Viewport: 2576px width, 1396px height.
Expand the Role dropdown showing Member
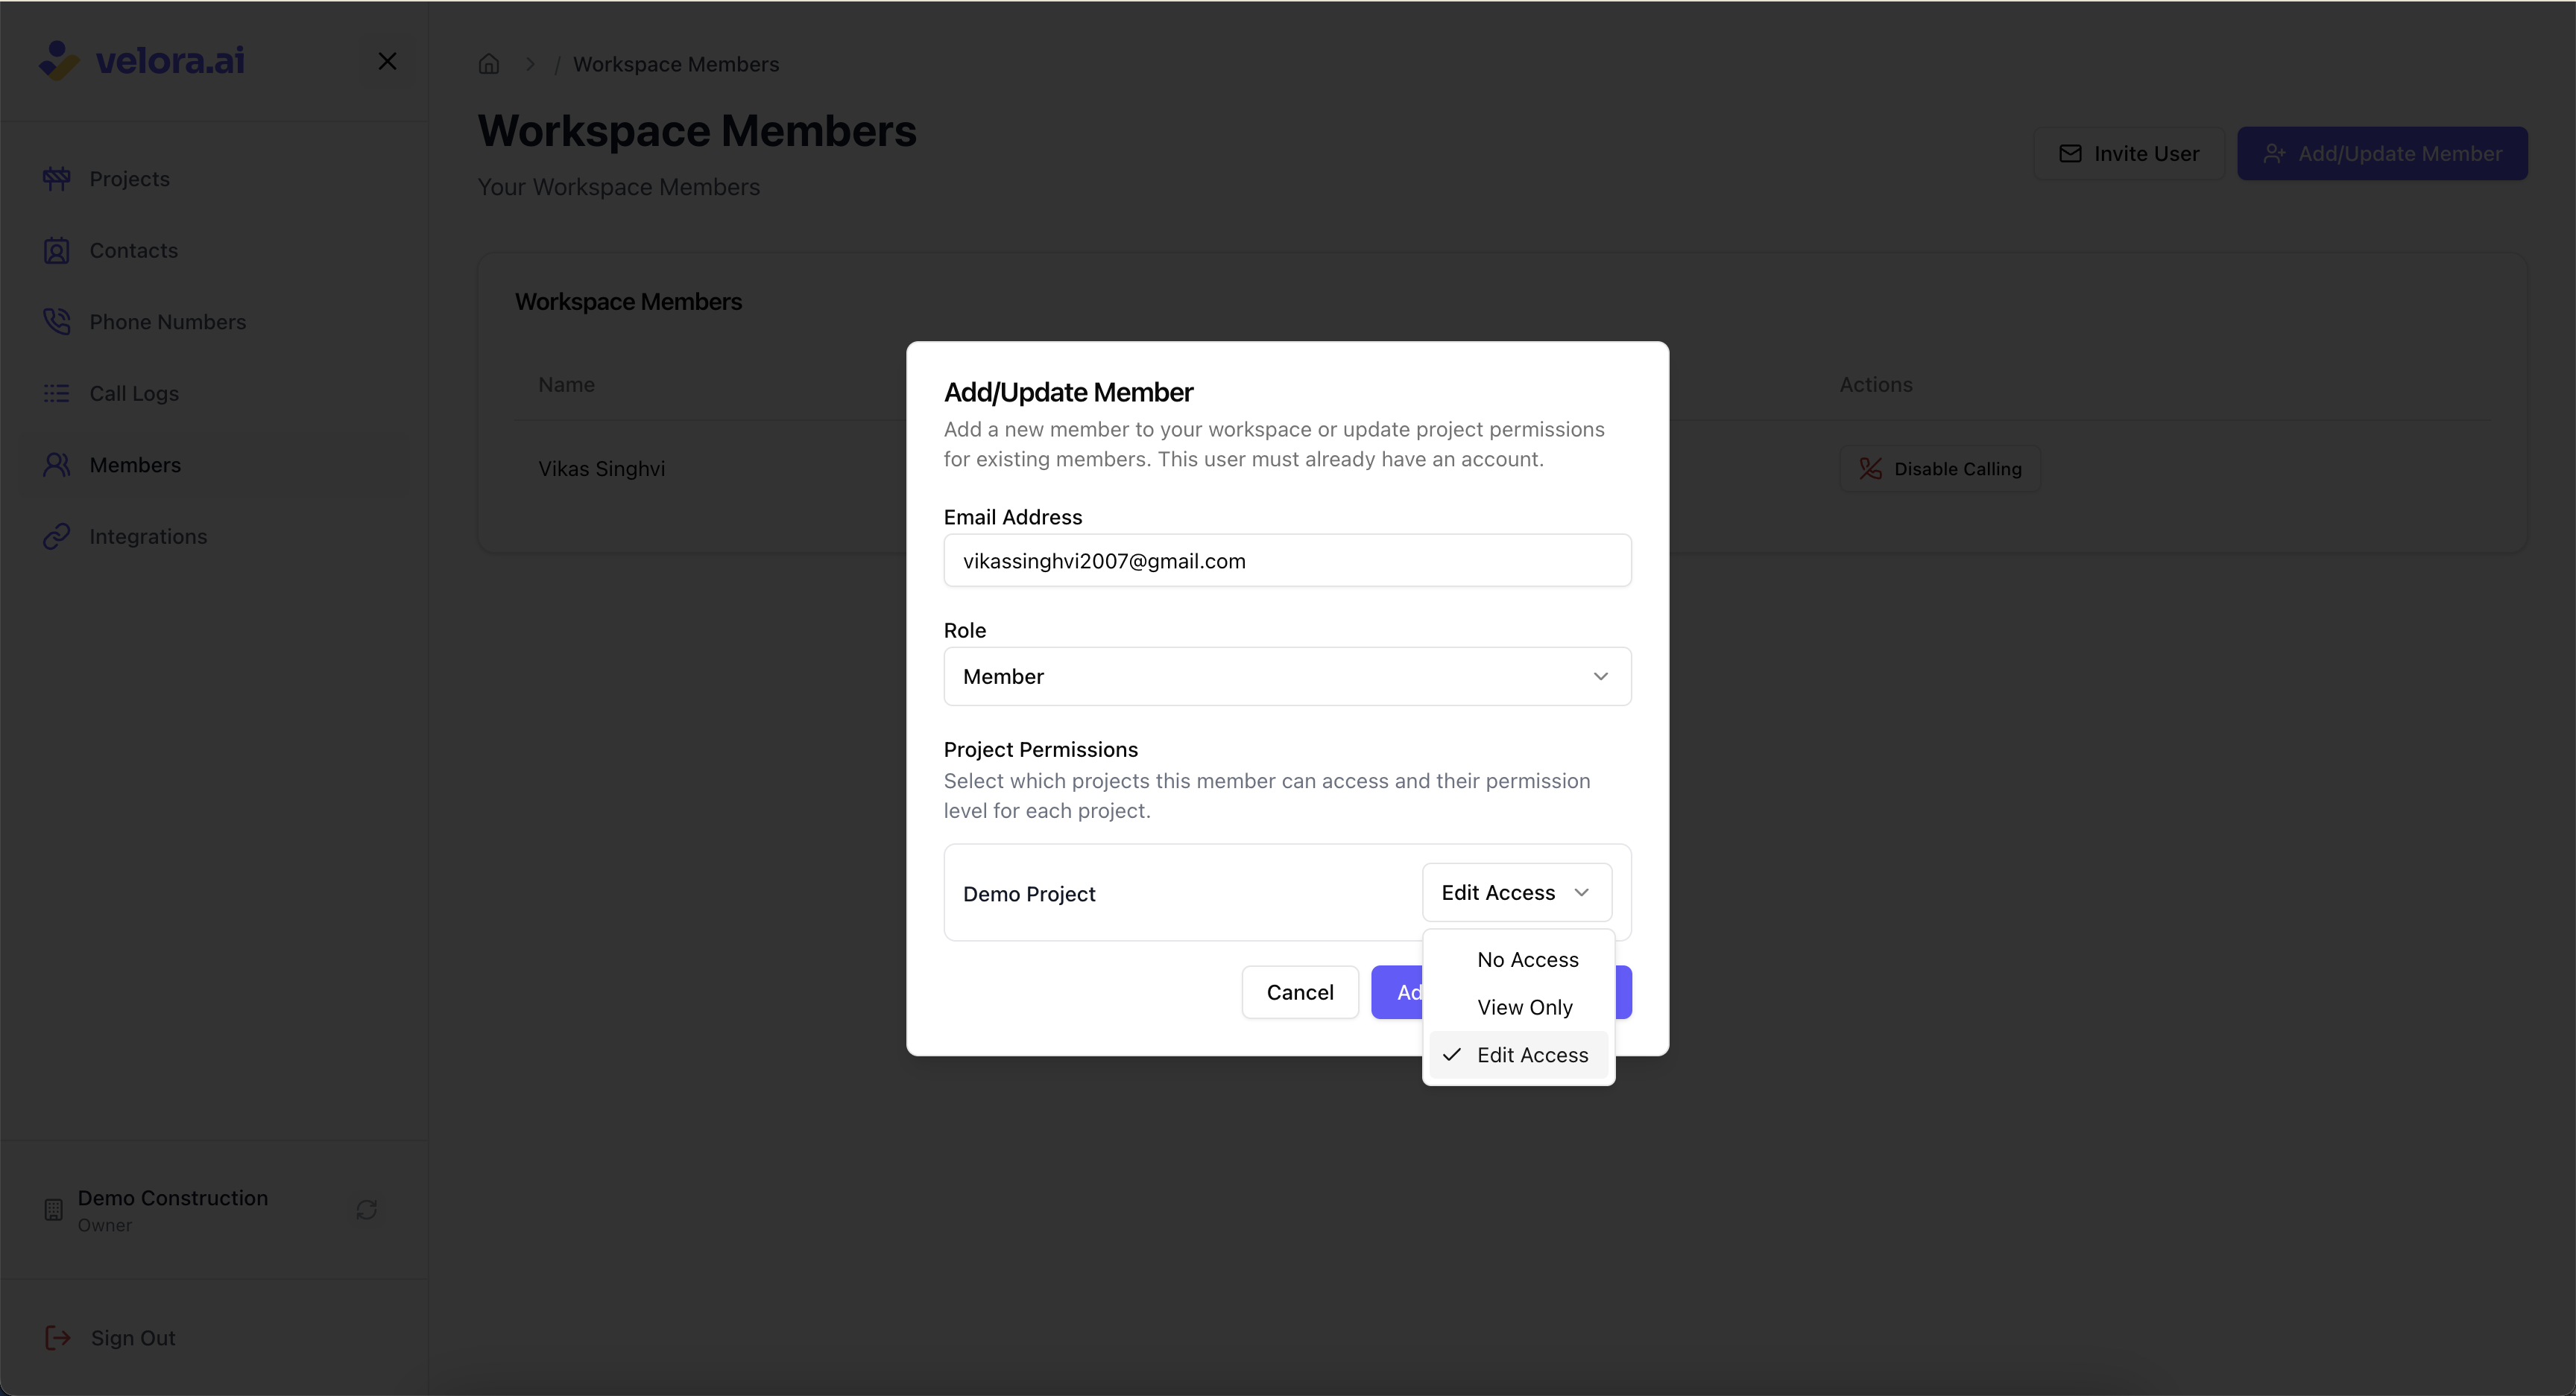point(1286,676)
